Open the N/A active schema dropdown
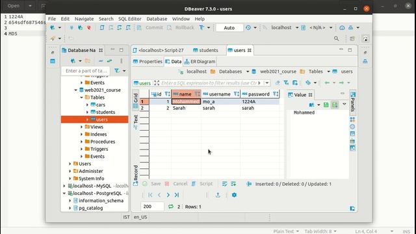This screenshot has height=234, width=416. point(331,27)
